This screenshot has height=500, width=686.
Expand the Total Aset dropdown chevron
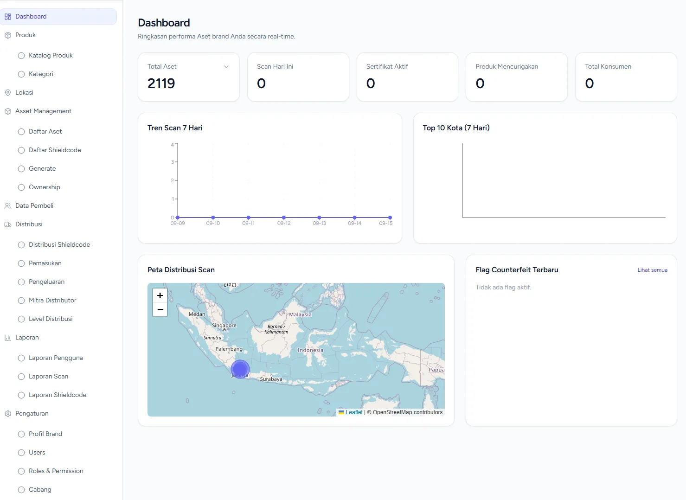tap(226, 67)
